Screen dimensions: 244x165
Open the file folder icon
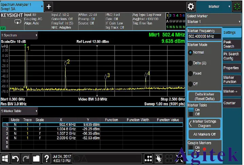tap(36, 158)
